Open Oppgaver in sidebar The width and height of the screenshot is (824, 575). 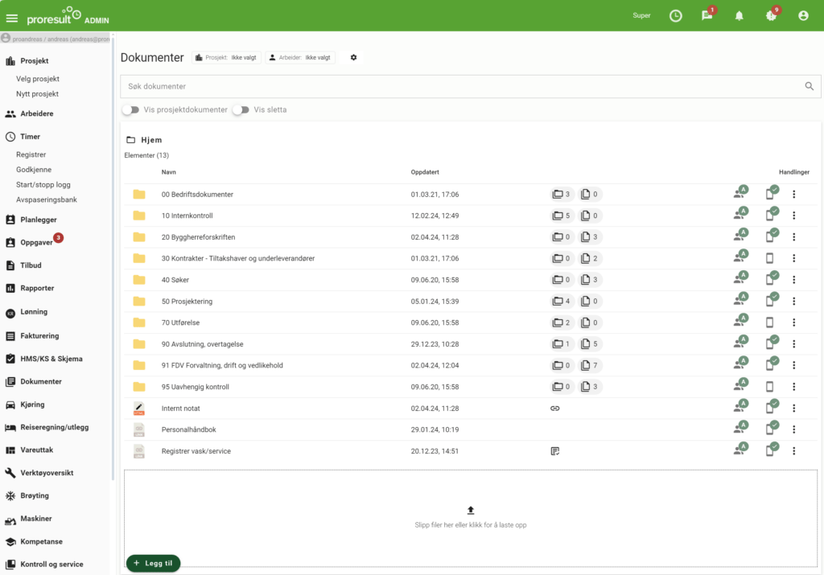point(36,243)
